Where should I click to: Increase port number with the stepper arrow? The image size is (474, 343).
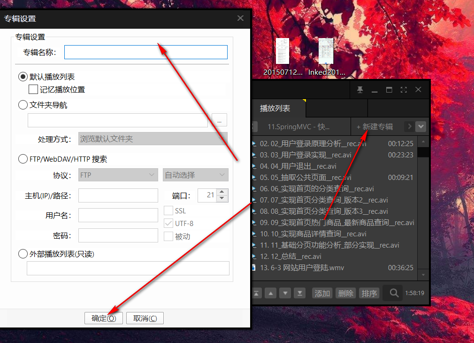coord(222,192)
